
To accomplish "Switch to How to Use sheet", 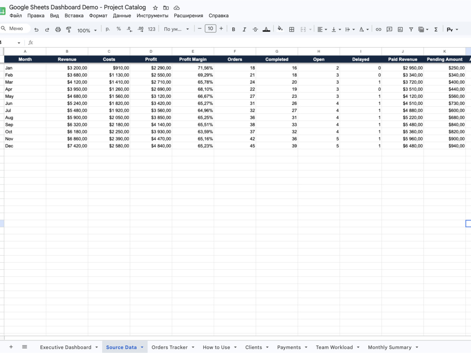I will tap(216, 347).
